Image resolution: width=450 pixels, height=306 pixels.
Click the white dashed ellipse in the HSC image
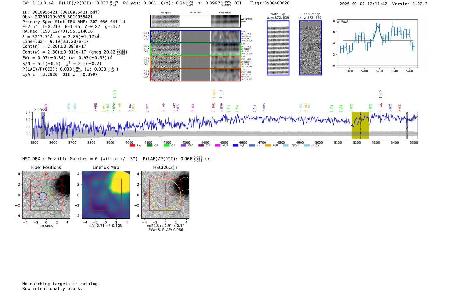[184, 184]
